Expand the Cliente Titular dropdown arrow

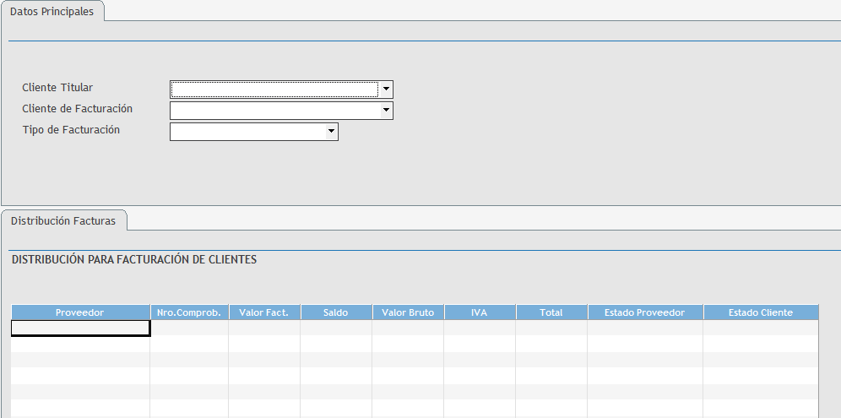pos(386,89)
